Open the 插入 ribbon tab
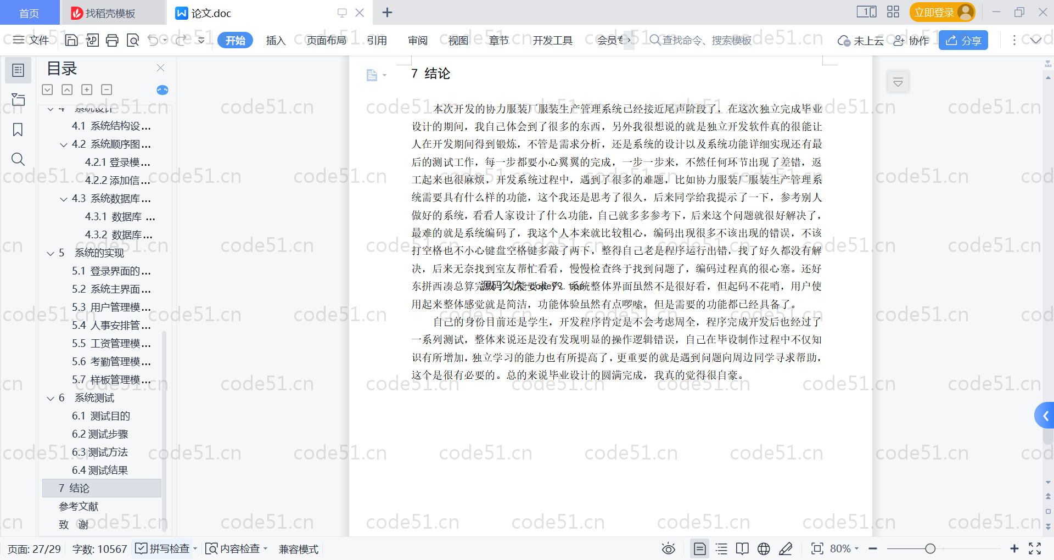The image size is (1054, 560). tap(276, 40)
